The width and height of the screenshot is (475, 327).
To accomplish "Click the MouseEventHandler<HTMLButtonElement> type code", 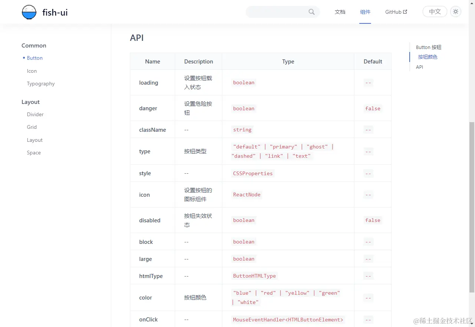I will click(288, 320).
